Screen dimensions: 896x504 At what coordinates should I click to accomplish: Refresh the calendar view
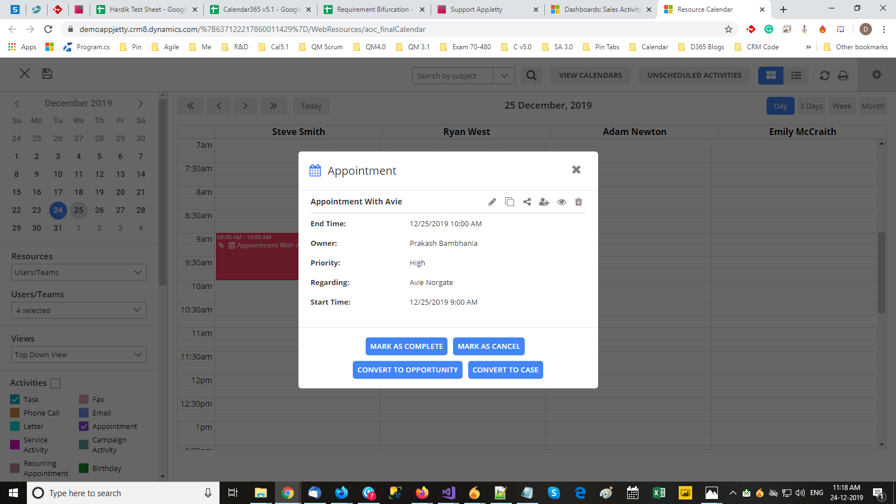[824, 74]
